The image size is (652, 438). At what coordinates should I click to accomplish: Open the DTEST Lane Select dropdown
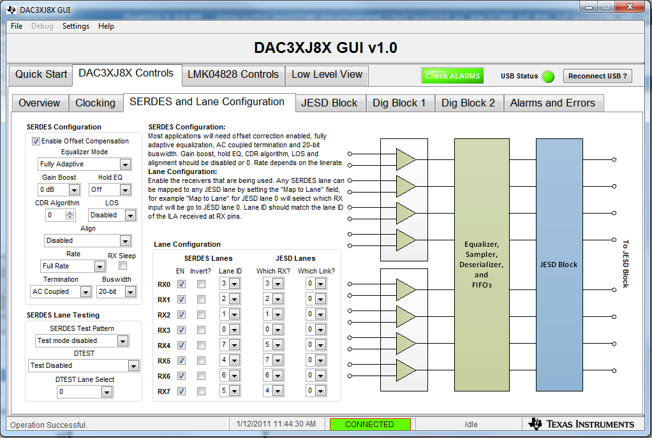(107, 392)
